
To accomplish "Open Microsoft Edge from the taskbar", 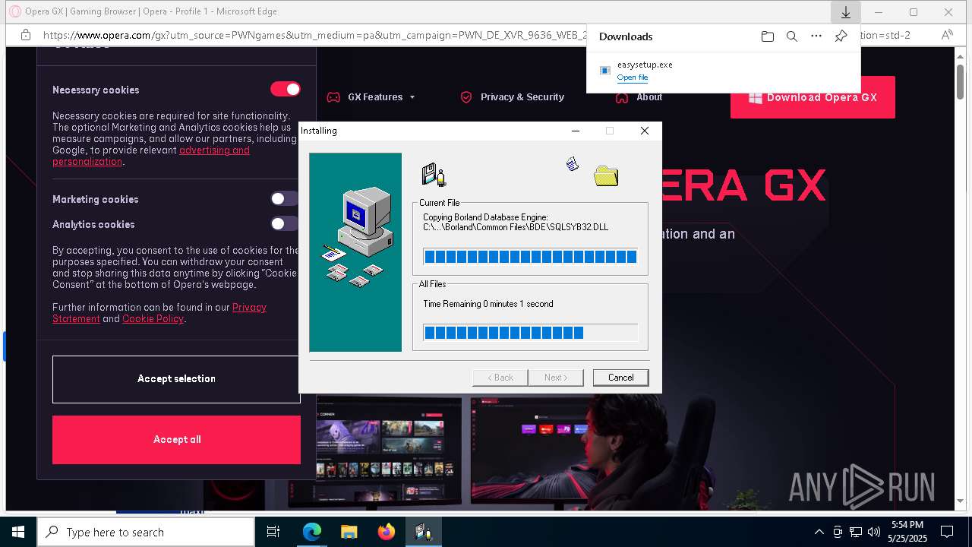I will tap(312, 532).
